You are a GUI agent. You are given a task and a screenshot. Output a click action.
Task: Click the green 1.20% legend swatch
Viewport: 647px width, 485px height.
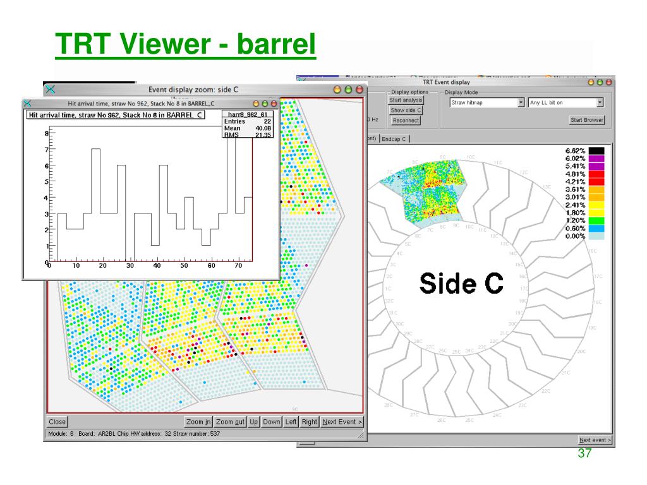click(x=596, y=220)
